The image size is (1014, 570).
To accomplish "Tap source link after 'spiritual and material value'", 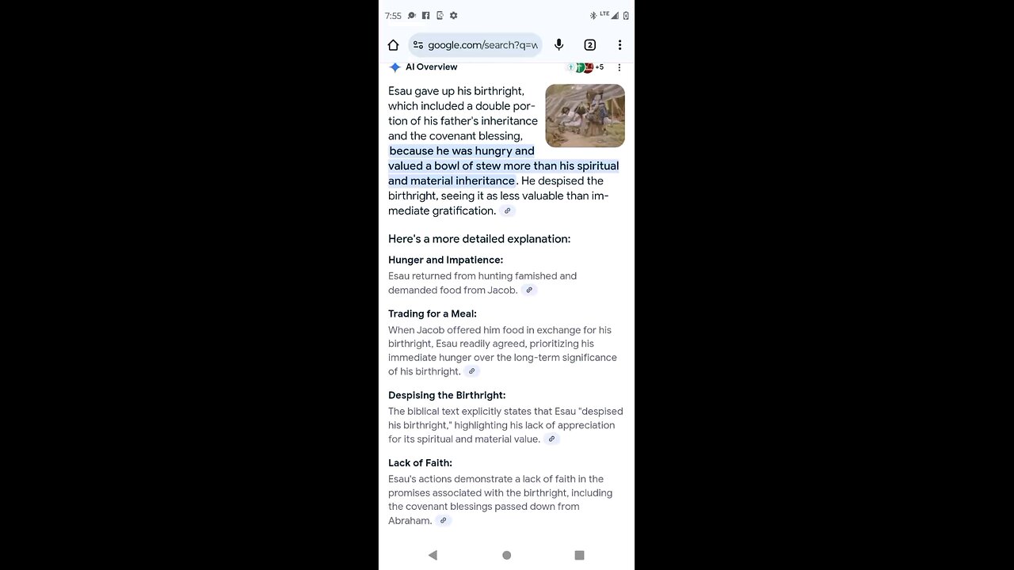I will tap(551, 439).
